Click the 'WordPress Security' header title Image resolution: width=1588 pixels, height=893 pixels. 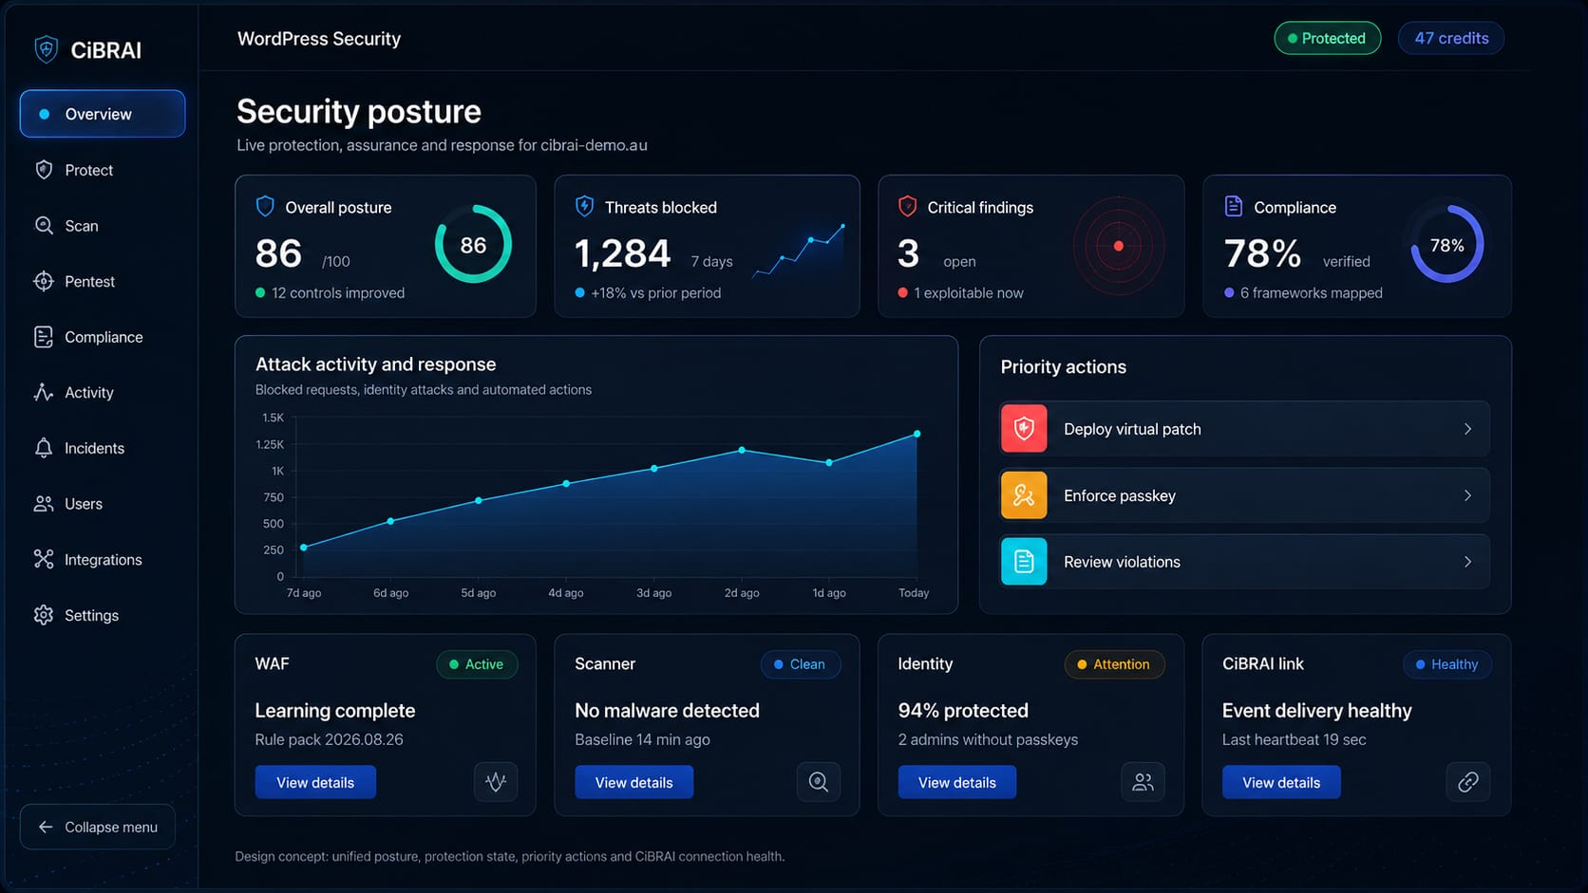[319, 39]
